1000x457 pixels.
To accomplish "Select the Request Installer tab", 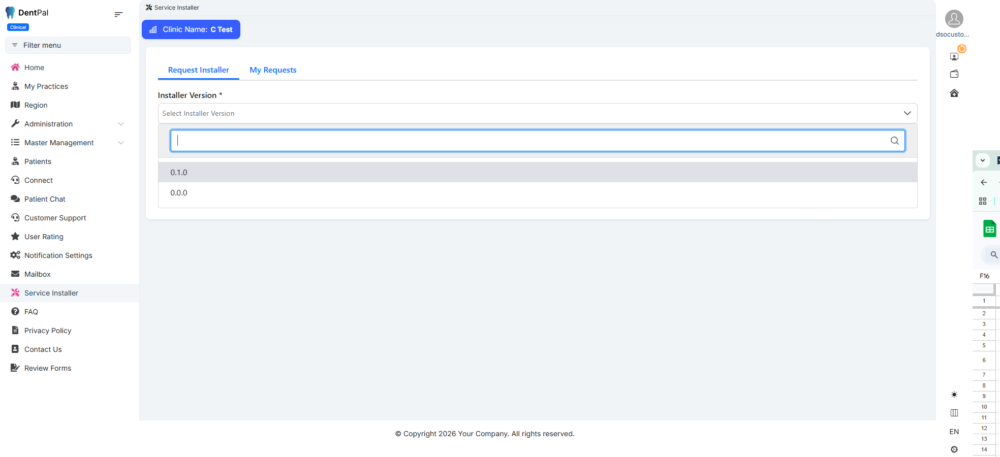I will [x=198, y=70].
